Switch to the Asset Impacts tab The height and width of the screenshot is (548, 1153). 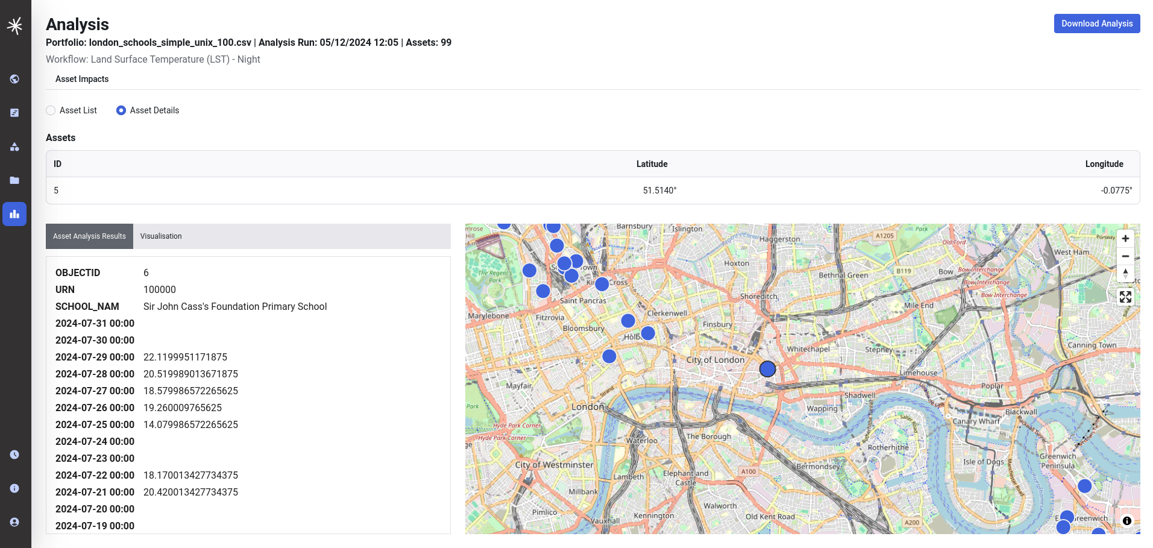coord(82,79)
